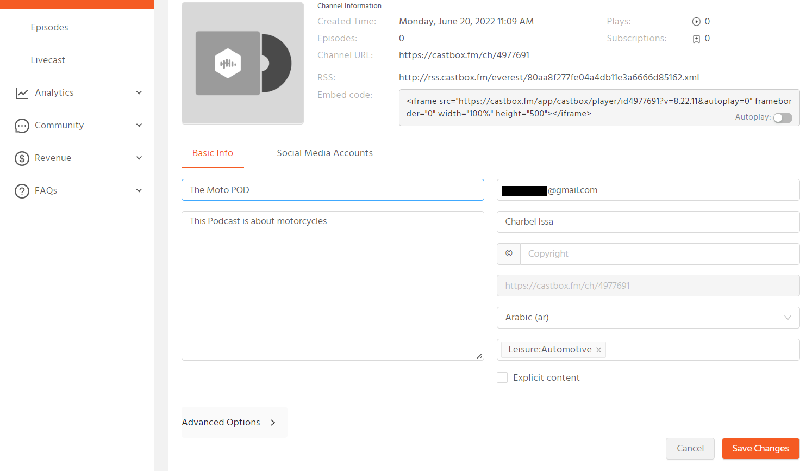Screen dimensions: 812x471
Task: Expand the Analytics sidebar menu
Action: (x=139, y=93)
